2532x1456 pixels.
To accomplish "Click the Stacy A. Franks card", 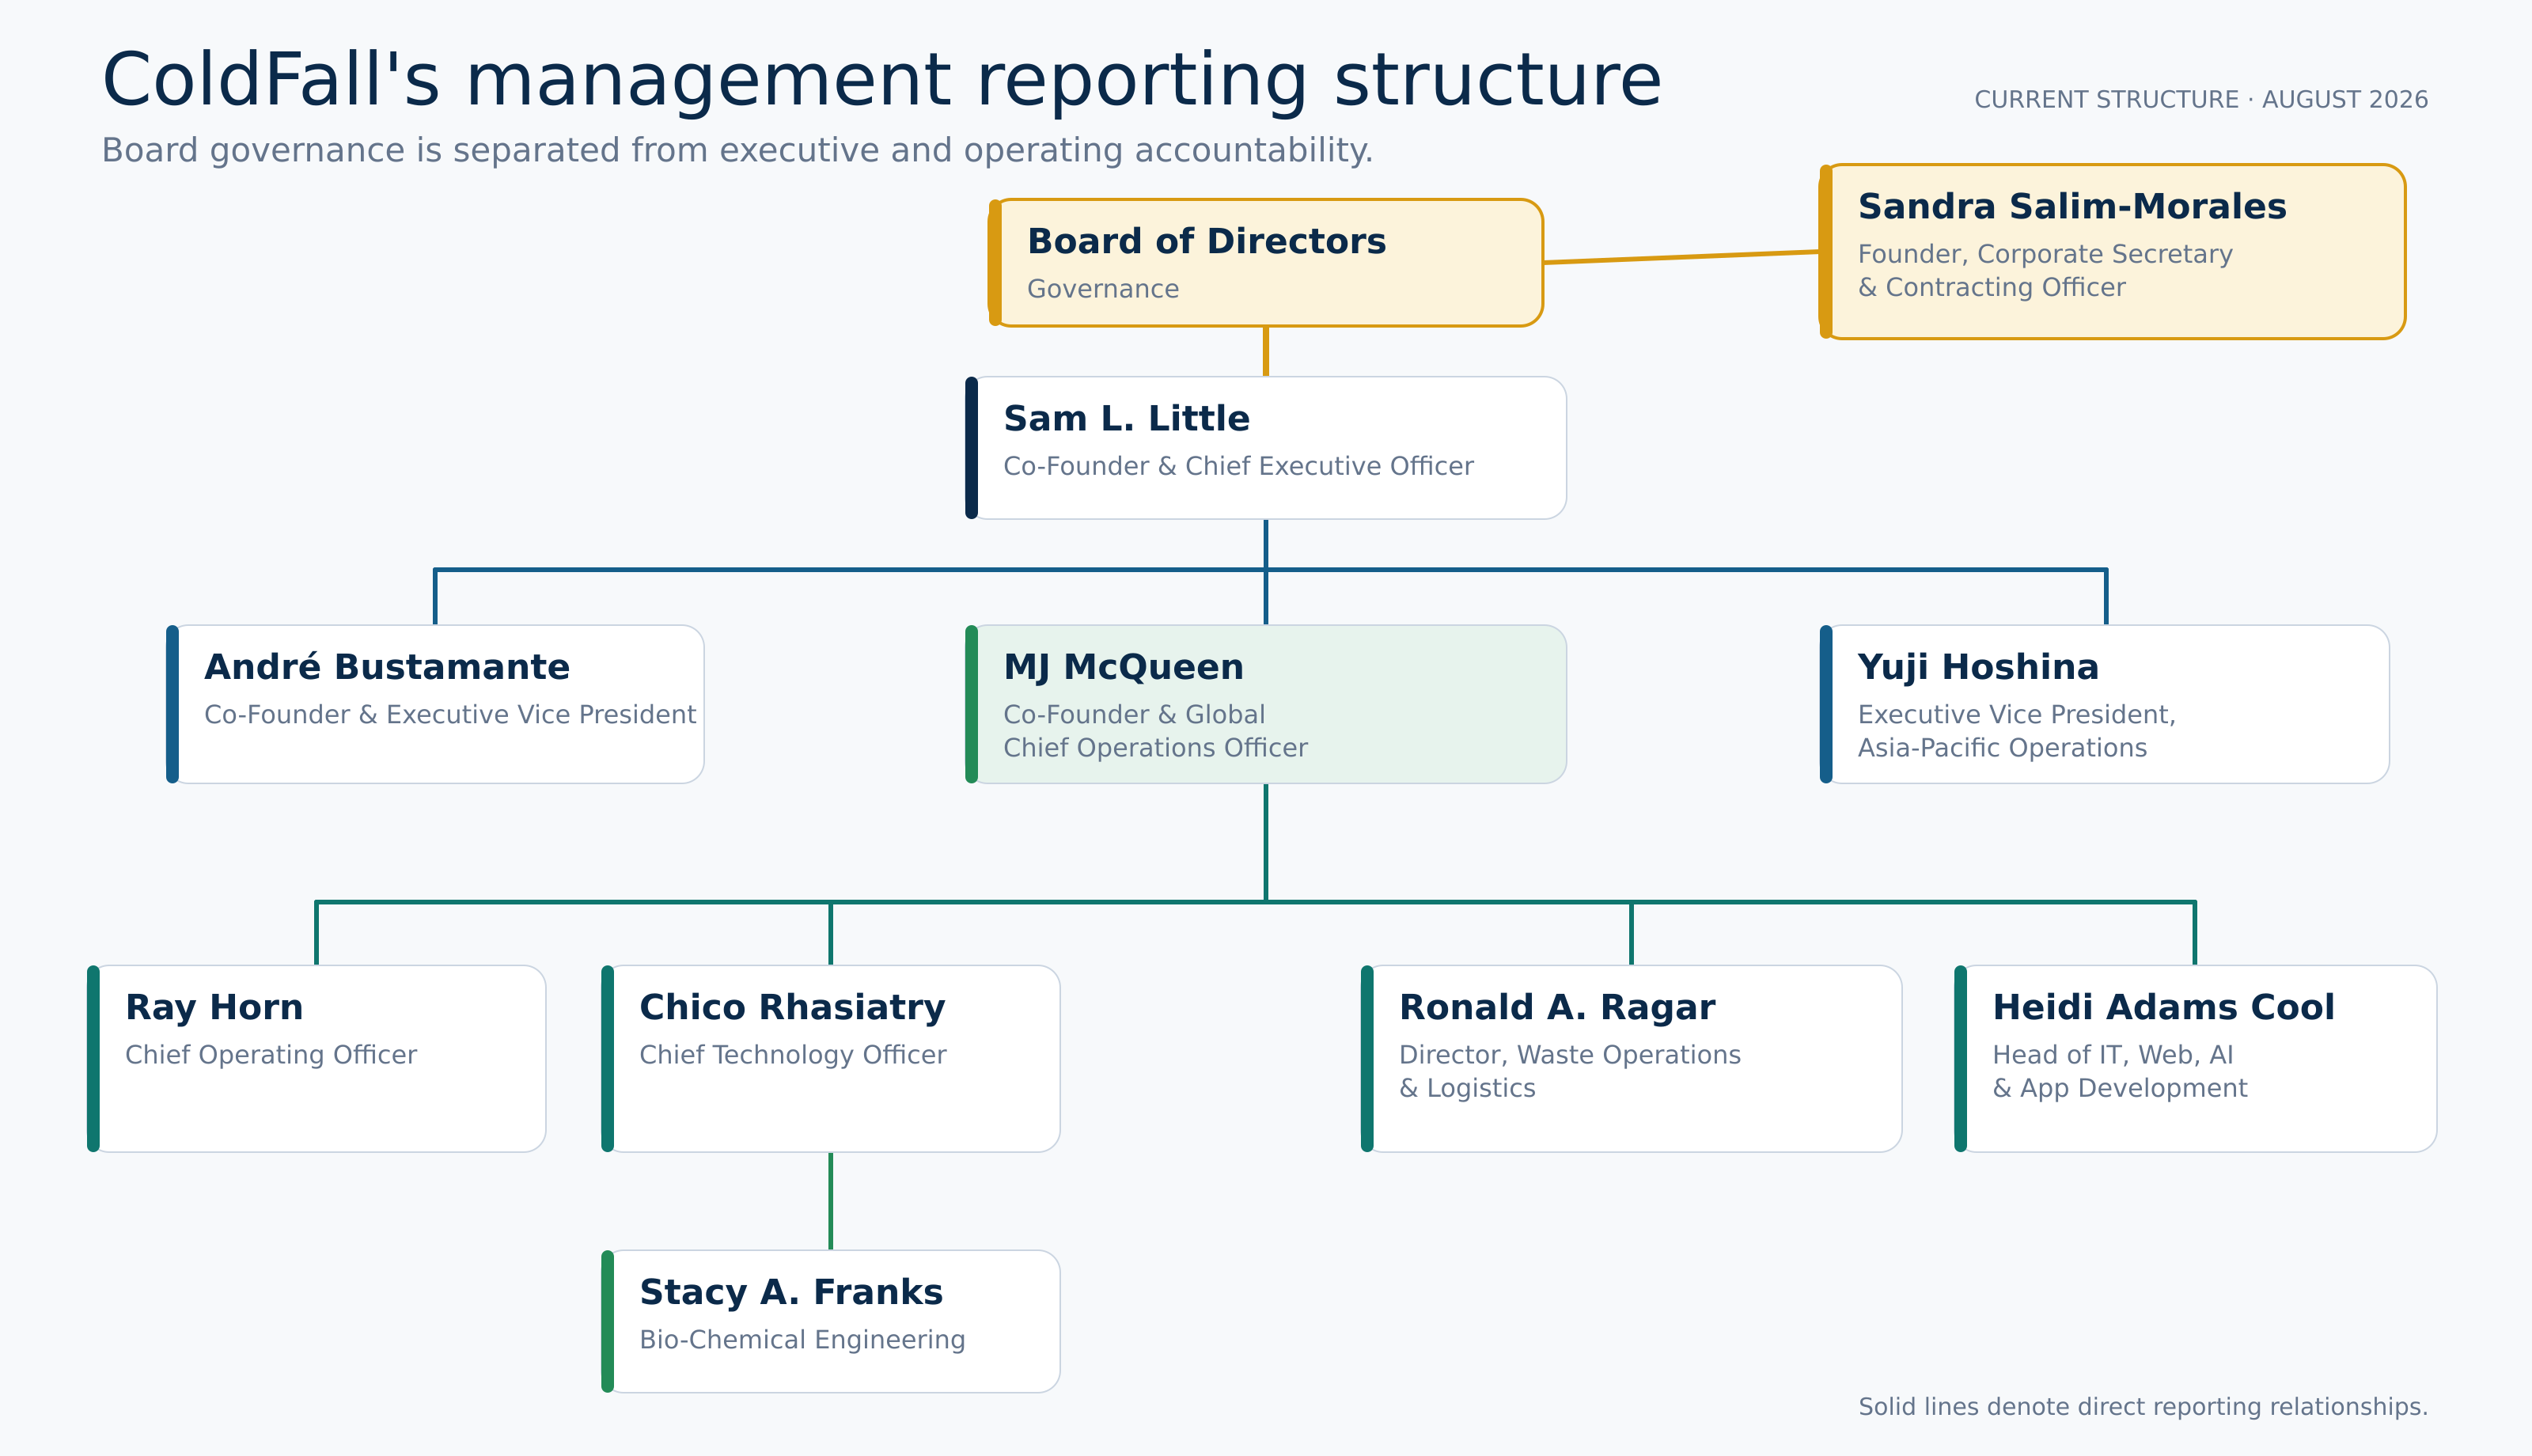I will [x=831, y=1321].
